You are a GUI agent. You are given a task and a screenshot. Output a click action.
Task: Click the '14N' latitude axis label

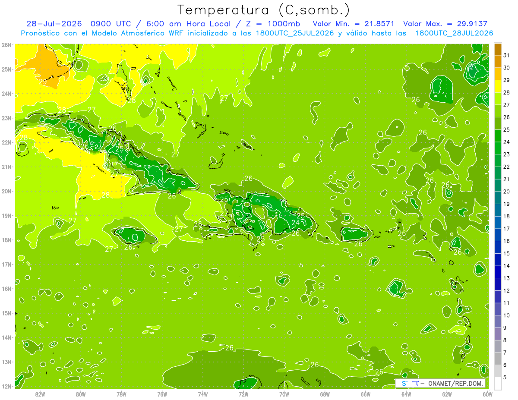coord(6,337)
